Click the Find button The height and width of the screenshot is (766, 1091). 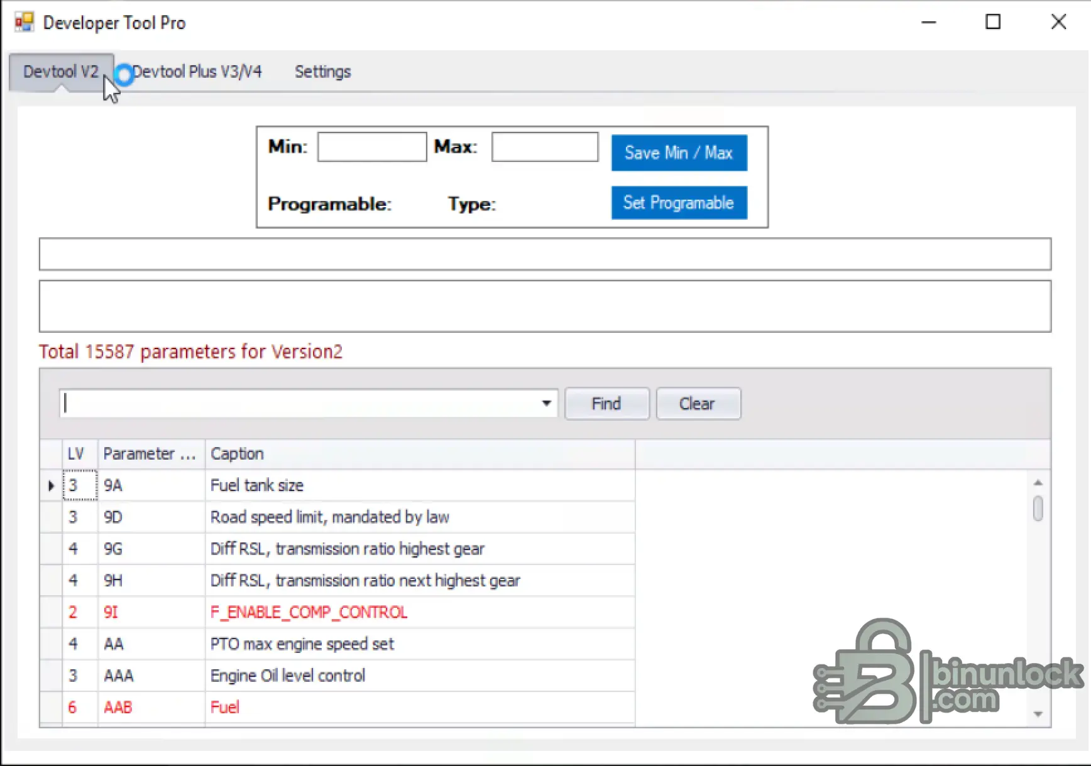tap(606, 404)
